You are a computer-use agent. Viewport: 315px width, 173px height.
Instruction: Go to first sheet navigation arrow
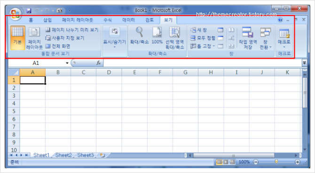(11, 155)
